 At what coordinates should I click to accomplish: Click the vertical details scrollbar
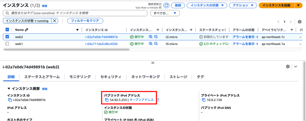coord(304,91)
